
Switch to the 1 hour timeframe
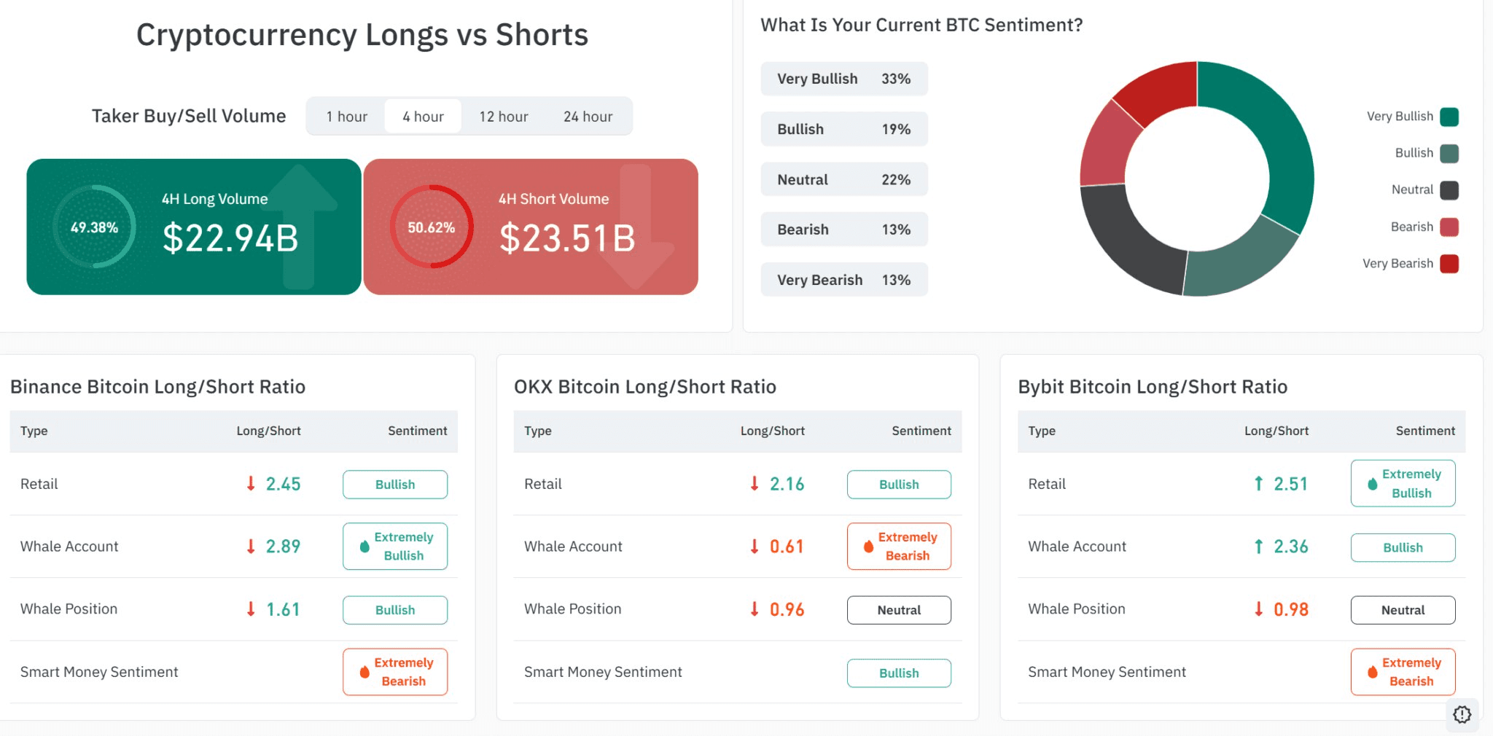tap(346, 117)
